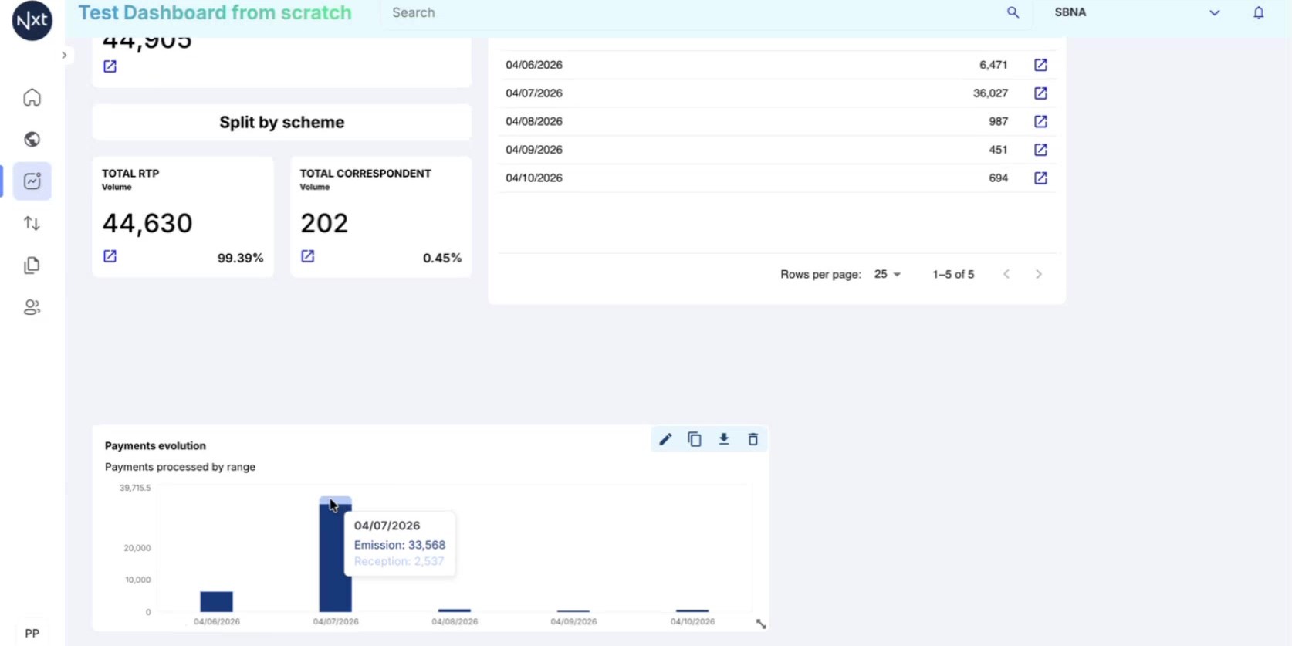Delete the Payments evolution widget
The image size is (1292, 646).
tap(753, 440)
